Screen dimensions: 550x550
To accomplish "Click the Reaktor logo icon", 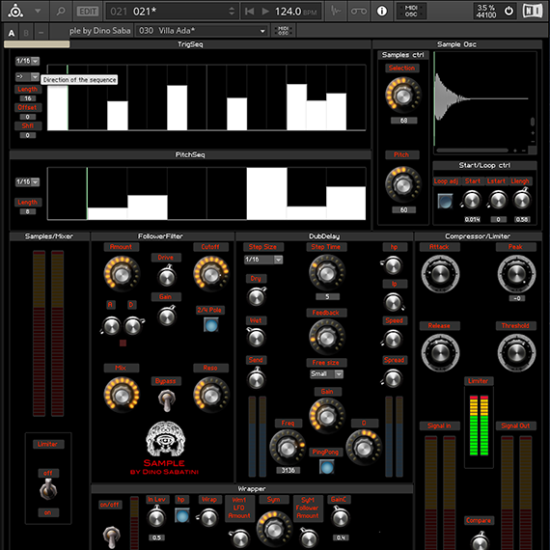I will 15,12.
